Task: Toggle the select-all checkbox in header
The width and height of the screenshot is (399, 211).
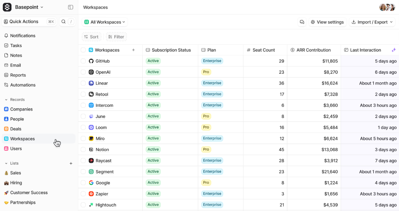Action: point(83,50)
